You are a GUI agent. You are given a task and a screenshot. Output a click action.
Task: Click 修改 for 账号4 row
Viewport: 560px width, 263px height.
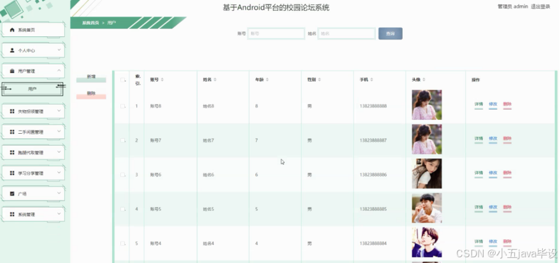coord(493,242)
